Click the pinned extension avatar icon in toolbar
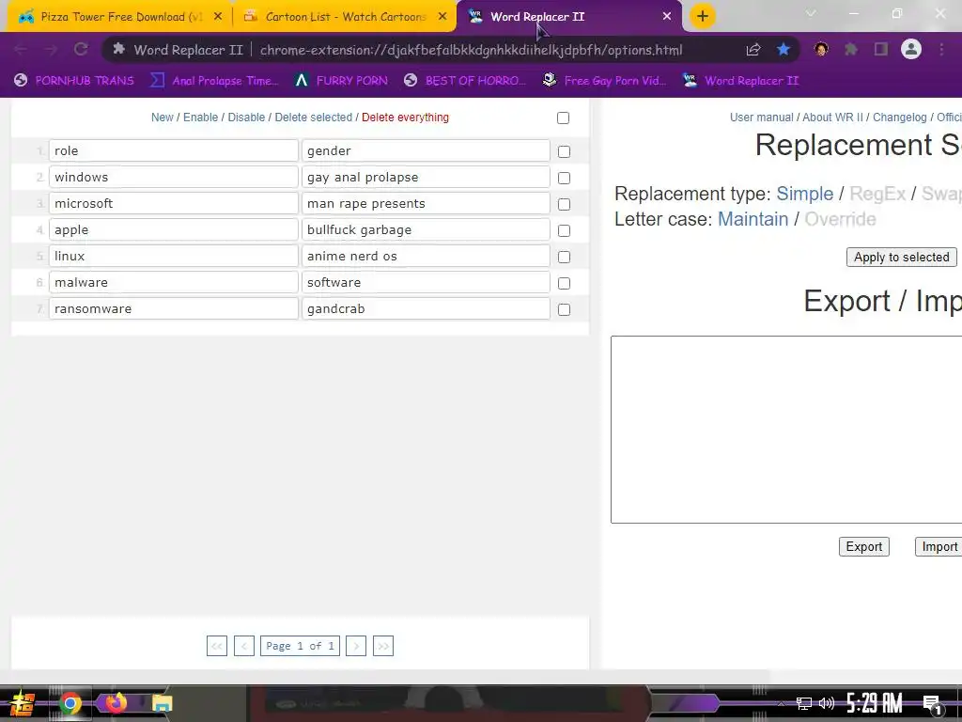This screenshot has height=722, width=962. point(821,49)
